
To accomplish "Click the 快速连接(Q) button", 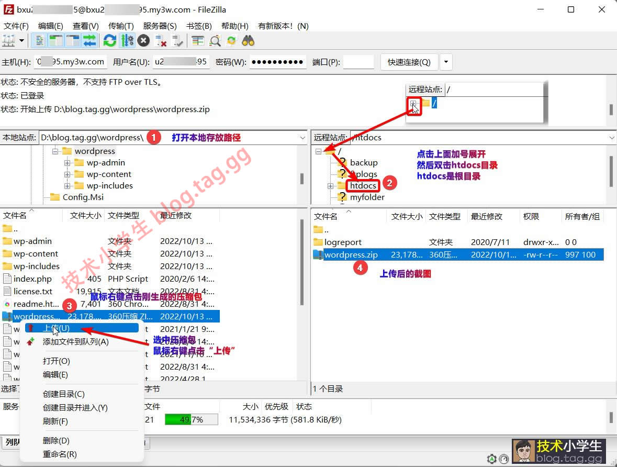I will pos(409,62).
